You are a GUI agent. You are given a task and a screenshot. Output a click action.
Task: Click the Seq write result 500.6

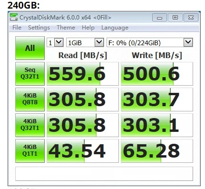coord(157,74)
